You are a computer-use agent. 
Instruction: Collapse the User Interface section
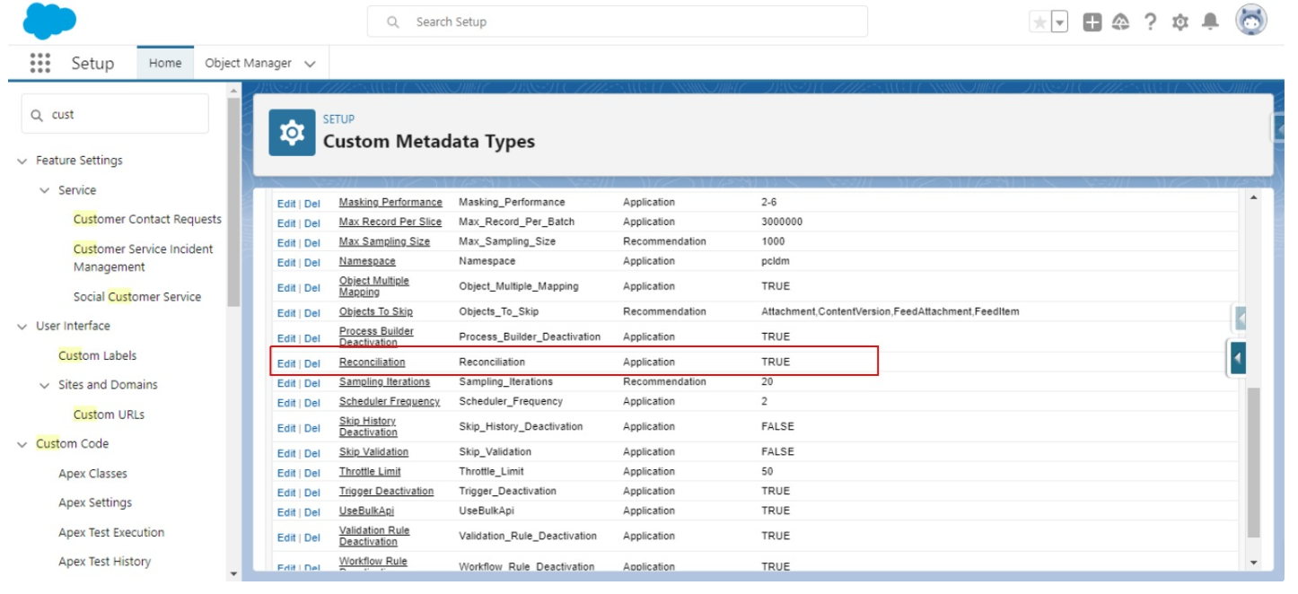point(22,327)
